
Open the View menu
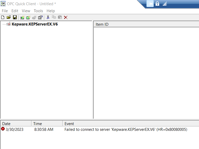[x=26, y=11]
